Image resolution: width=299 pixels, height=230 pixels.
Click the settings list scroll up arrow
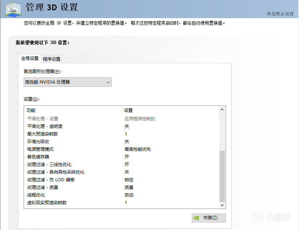point(222,109)
